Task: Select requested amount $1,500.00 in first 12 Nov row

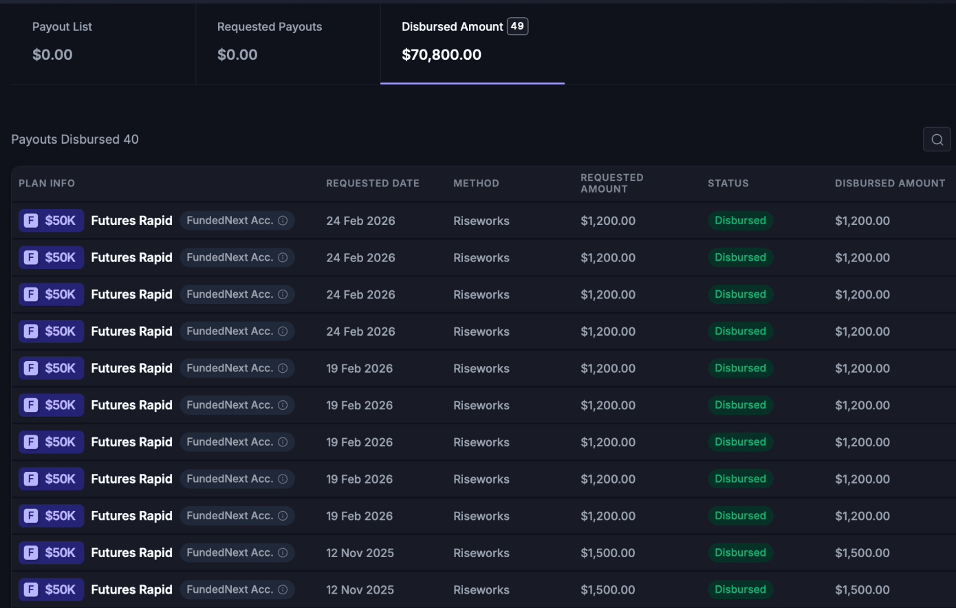Action: tap(608, 553)
